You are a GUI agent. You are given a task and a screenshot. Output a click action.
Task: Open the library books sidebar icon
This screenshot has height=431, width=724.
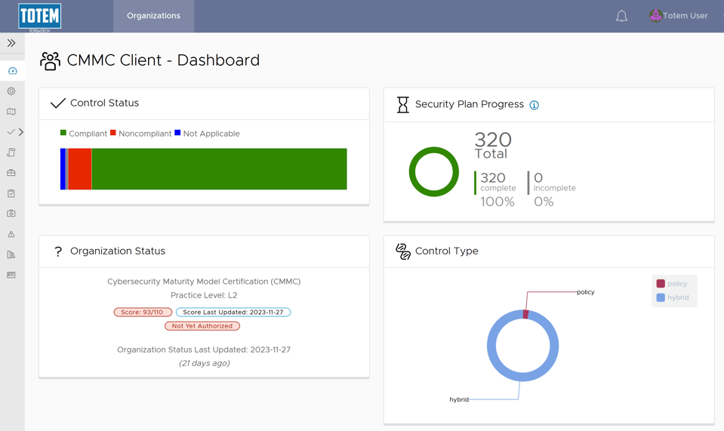(11, 254)
